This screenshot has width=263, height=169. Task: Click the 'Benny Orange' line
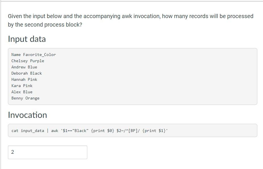point(25,98)
